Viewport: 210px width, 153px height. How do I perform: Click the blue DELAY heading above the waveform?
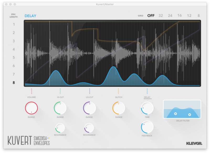pyautogui.click(x=30, y=16)
